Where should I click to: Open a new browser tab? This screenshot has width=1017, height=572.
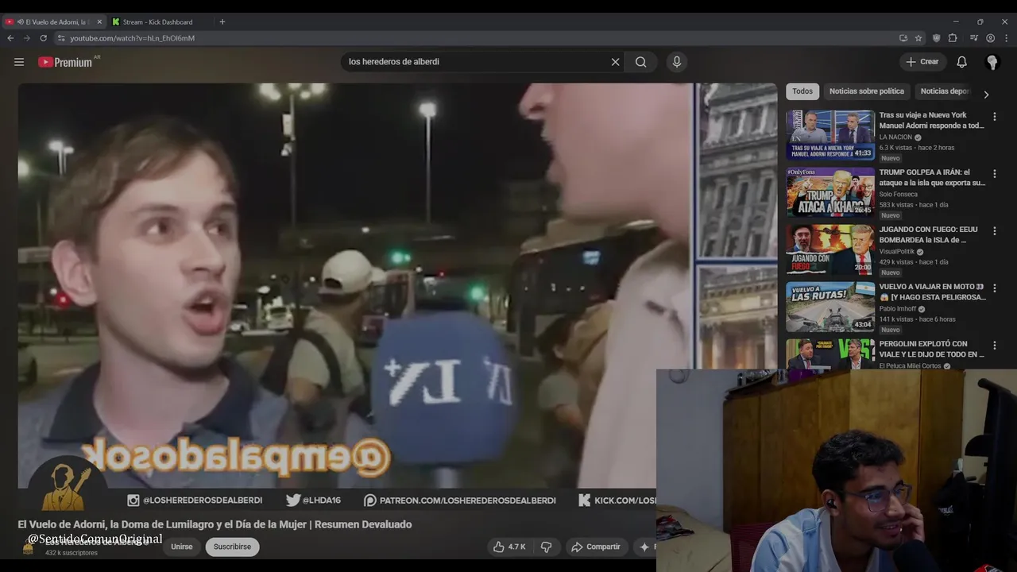(x=222, y=22)
